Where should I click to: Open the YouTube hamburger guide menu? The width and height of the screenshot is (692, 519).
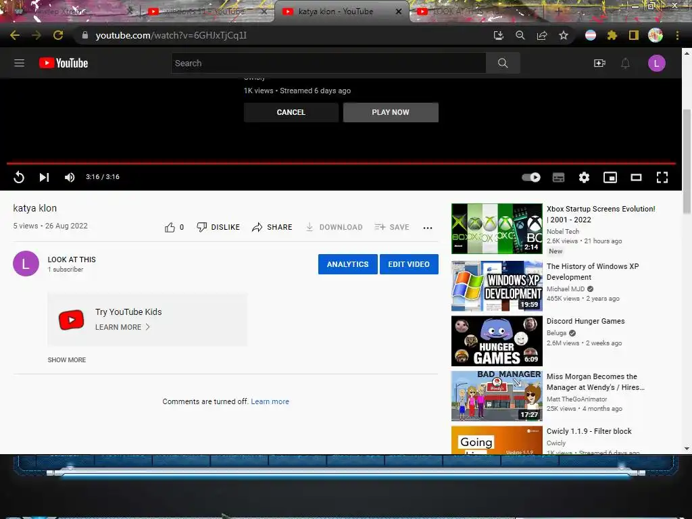point(20,63)
